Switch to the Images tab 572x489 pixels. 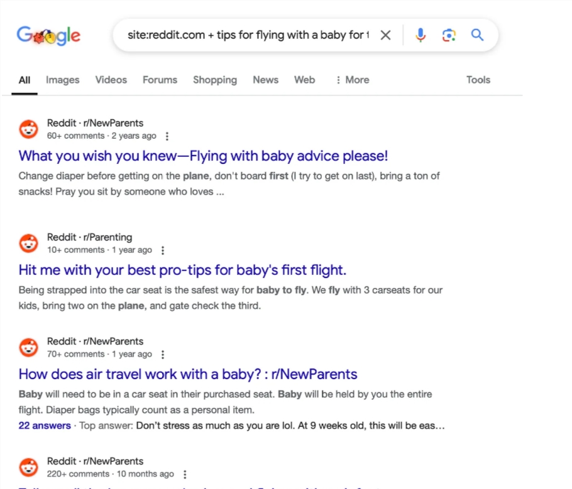click(63, 80)
